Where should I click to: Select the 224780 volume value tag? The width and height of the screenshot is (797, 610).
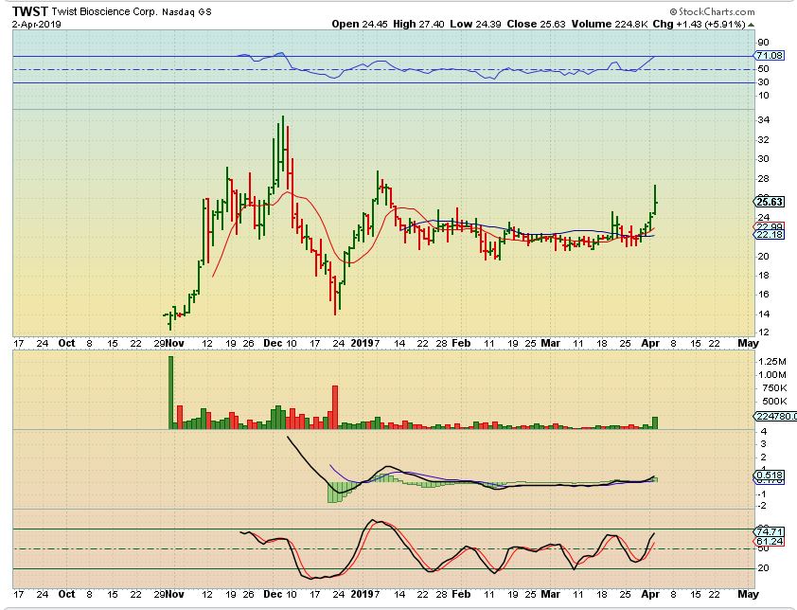771,415
